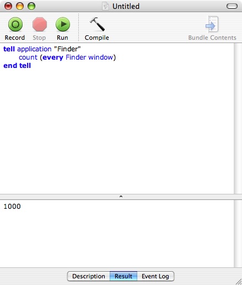Minimize the window with yellow button
Image resolution: width=242 pixels, height=285 pixels.
tap(20, 6)
